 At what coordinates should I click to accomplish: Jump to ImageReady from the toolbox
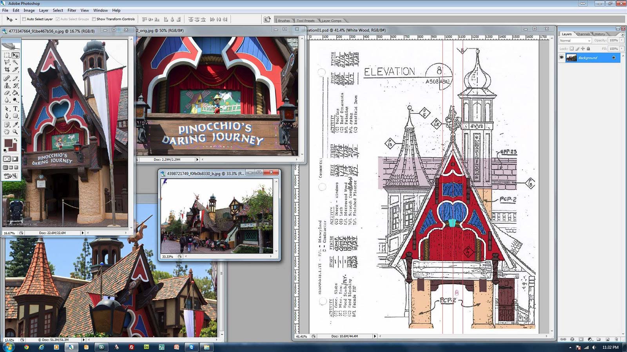click(11, 176)
